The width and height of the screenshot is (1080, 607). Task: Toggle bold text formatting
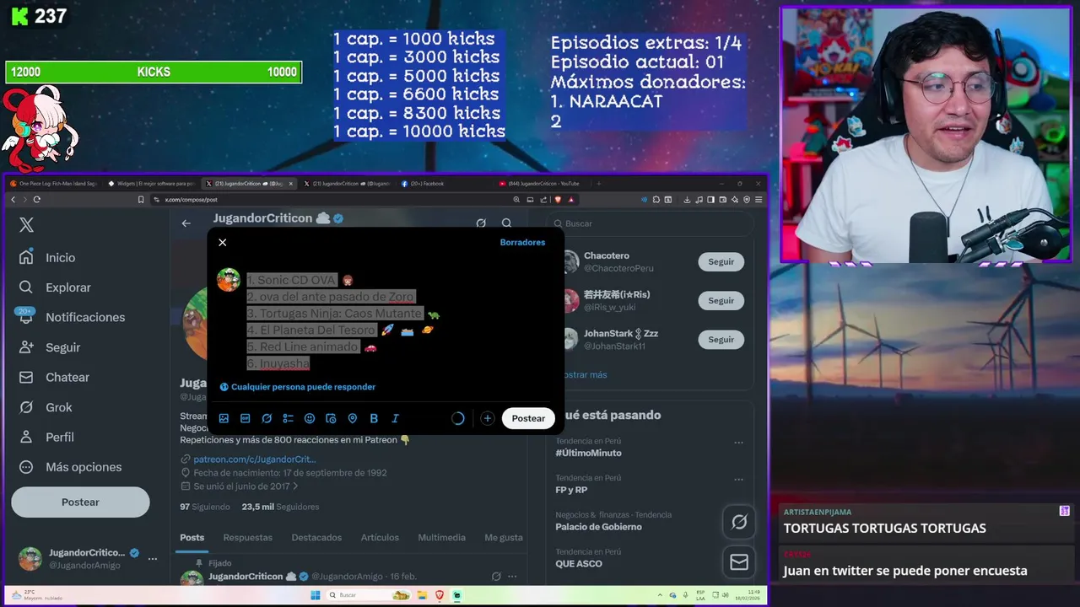click(374, 418)
